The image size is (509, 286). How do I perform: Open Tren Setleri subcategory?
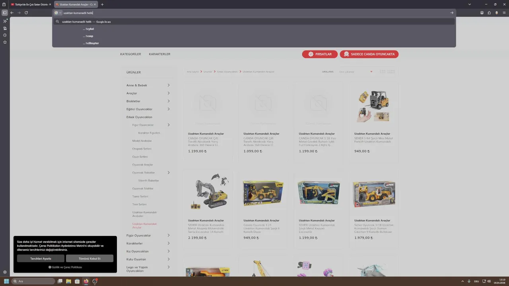tap(139, 205)
